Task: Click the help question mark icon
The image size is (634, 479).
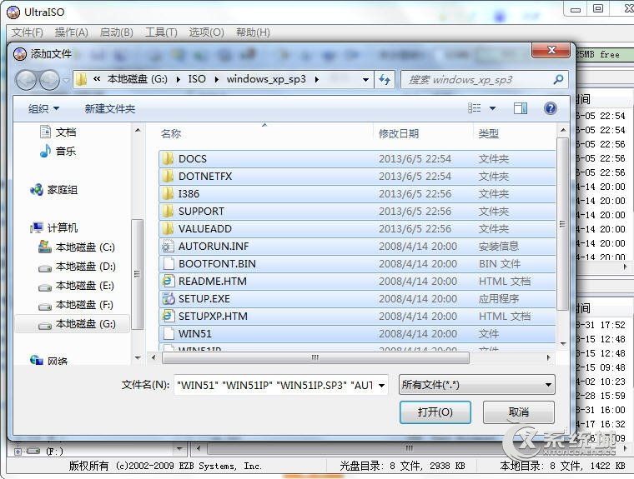Action: coord(550,107)
